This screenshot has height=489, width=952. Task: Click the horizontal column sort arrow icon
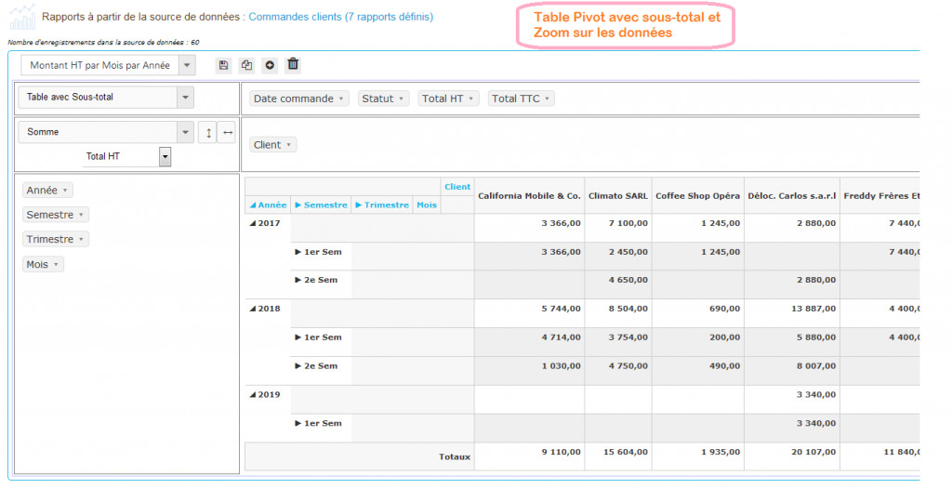pyautogui.click(x=227, y=132)
